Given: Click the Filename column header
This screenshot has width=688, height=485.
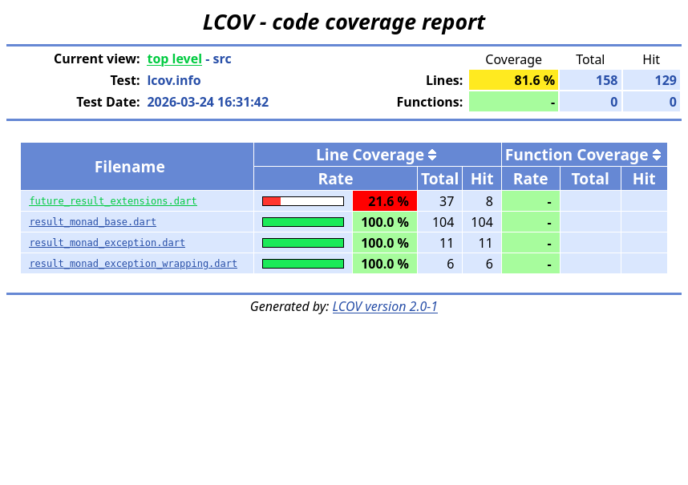Looking at the screenshot, I should 130,167.
